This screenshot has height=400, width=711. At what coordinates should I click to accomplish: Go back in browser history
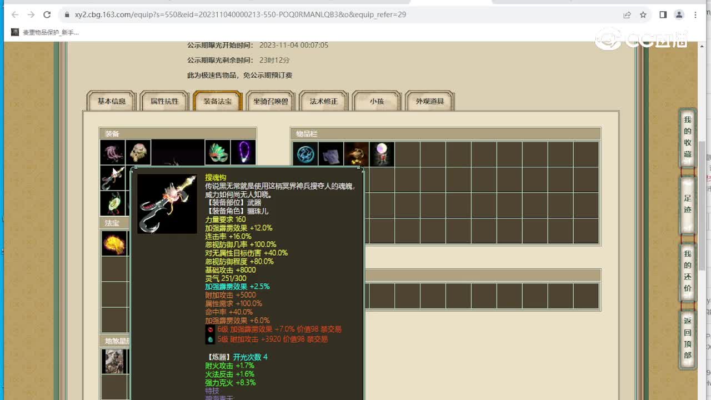coord(15,14)
